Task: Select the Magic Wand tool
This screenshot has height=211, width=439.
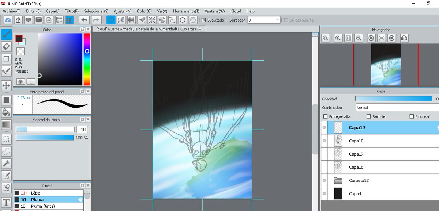Action: tap(6, 163)
